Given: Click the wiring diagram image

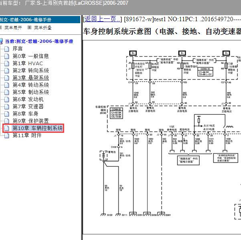Looking at the screenshot, I should pyautogui.click(x=162, y=137).
